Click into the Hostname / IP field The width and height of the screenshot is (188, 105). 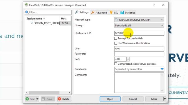[139, 33]
